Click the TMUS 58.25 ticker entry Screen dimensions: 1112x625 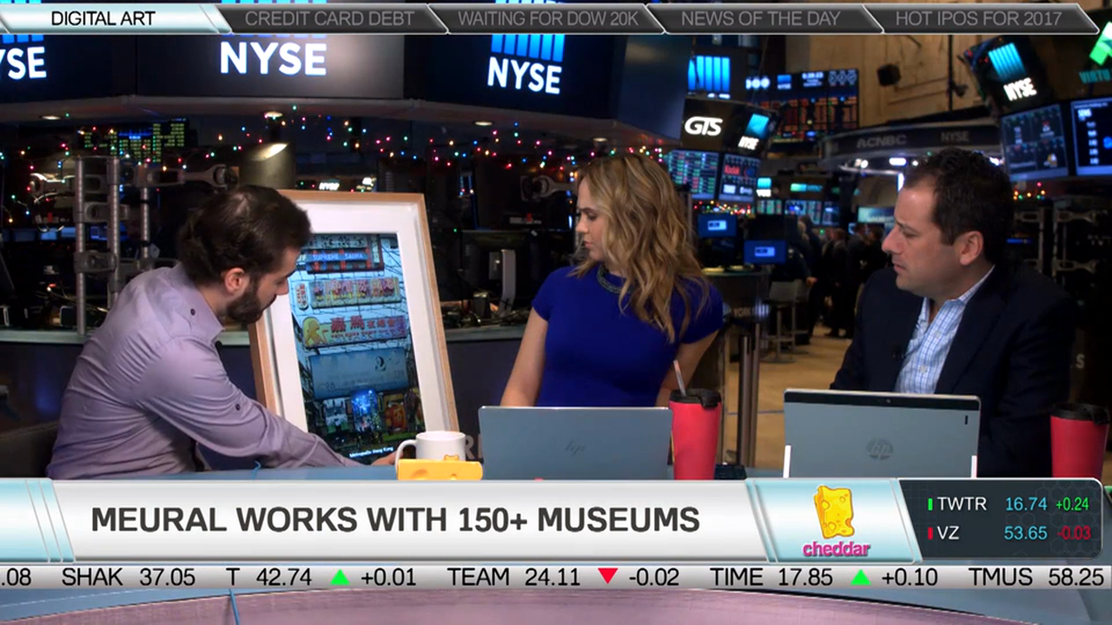1036,577
